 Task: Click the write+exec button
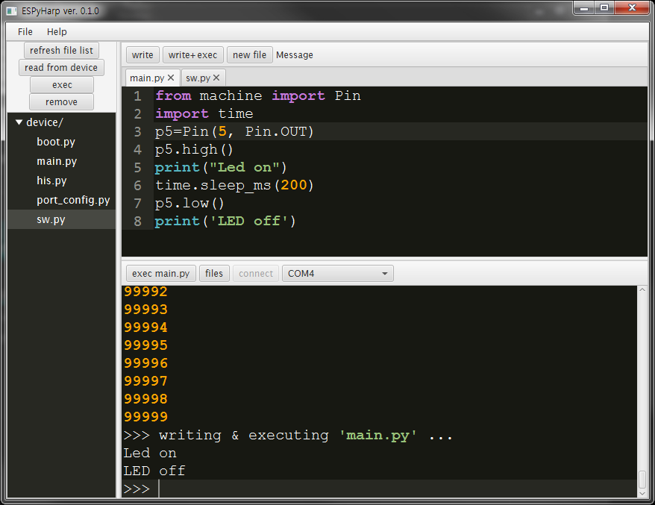(x=193, y=55)
